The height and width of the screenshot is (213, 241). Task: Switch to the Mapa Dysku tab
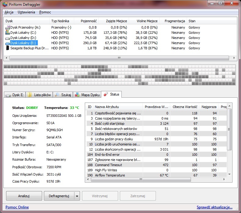click(87, 95)
